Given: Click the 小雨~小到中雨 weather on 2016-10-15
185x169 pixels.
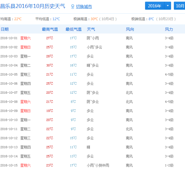Looking at the screenshot, I should click(x=98, y=165).
